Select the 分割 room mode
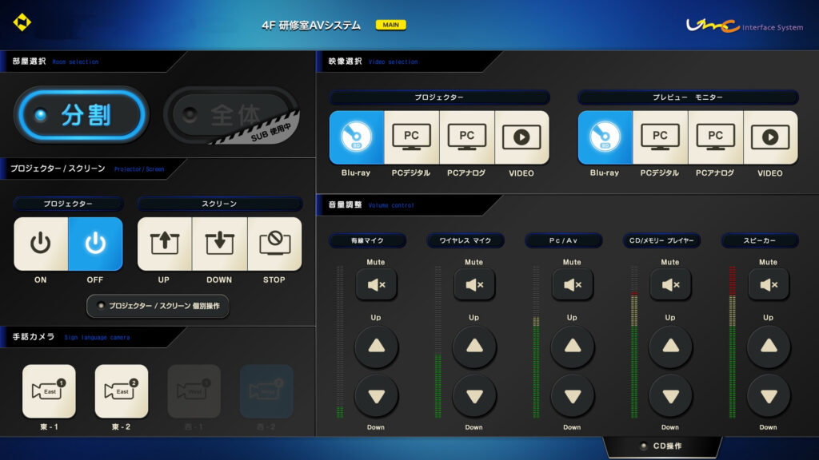Viewport: 819px width, 460px height. click(81, 116)
